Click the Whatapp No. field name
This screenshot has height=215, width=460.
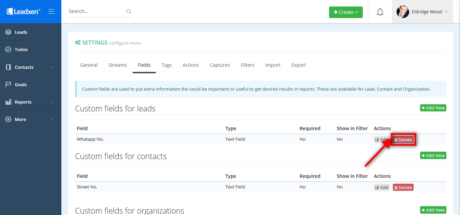click(x=90, y=139)
